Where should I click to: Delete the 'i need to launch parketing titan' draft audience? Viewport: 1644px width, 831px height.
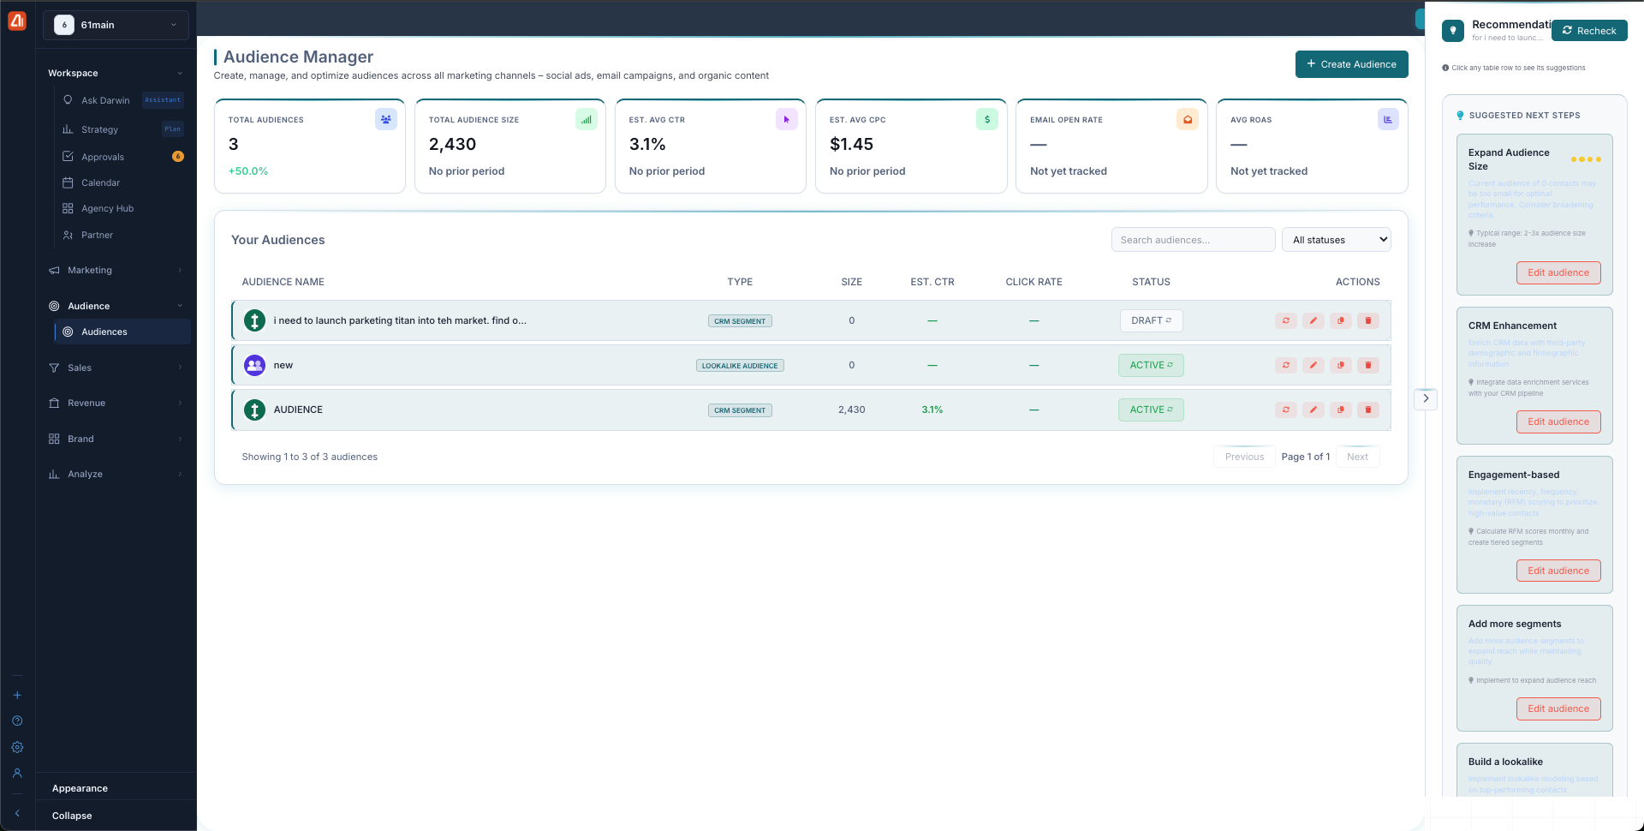[x=1367, y=320]
